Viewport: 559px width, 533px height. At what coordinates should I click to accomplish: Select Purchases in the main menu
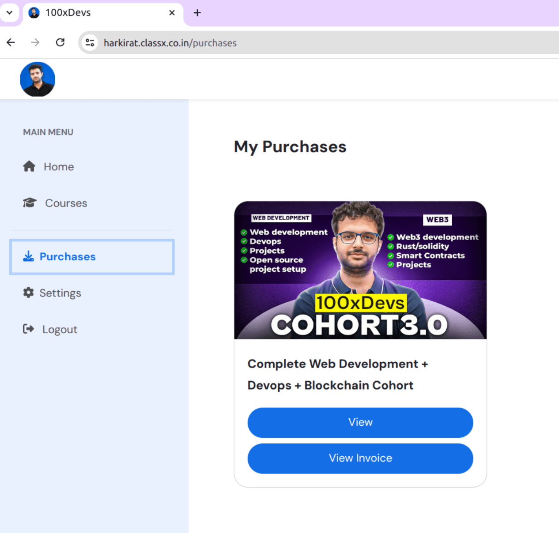(x=67, y=256)
